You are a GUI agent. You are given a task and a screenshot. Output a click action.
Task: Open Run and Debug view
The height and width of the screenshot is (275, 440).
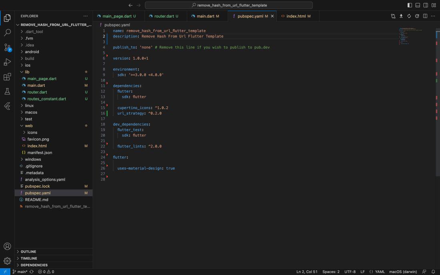(7, 62)
